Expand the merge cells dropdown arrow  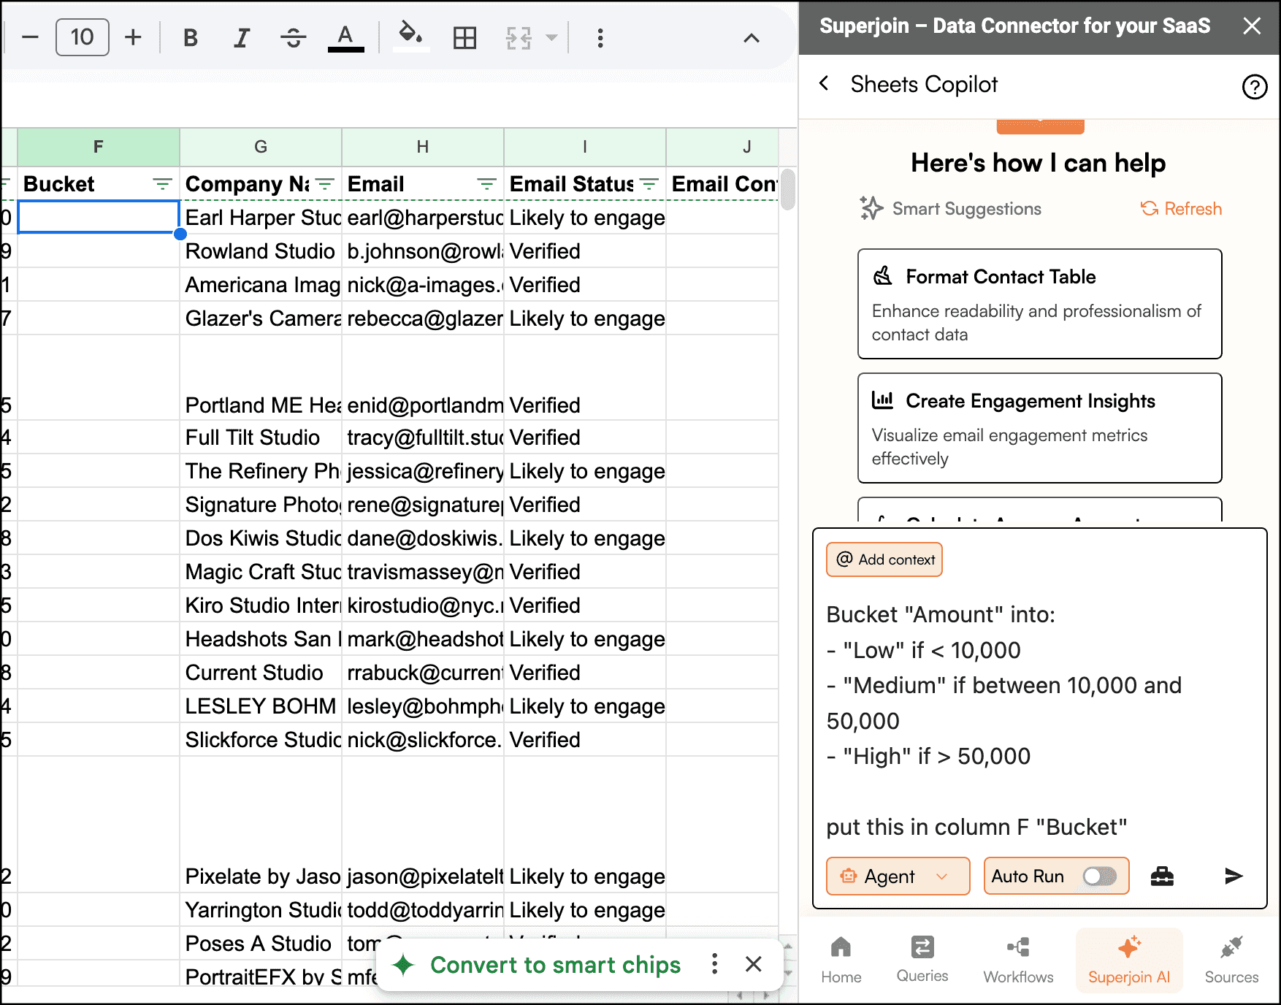(551, 37)
